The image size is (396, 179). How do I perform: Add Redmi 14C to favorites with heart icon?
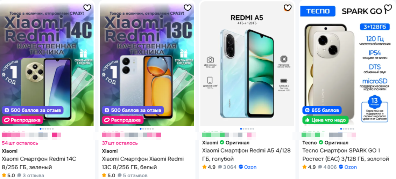coord(87,8)
